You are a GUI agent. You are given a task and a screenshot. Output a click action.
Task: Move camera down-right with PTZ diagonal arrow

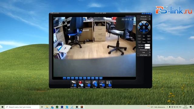[x=147, y=30]
